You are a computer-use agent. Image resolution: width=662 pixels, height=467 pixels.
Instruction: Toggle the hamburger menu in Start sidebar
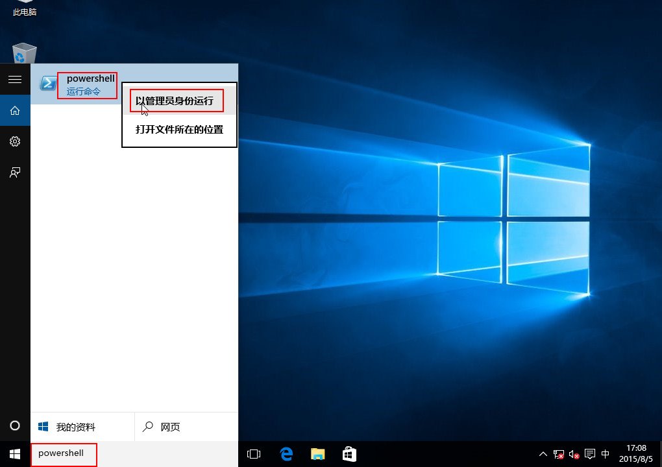pos(14,79)
